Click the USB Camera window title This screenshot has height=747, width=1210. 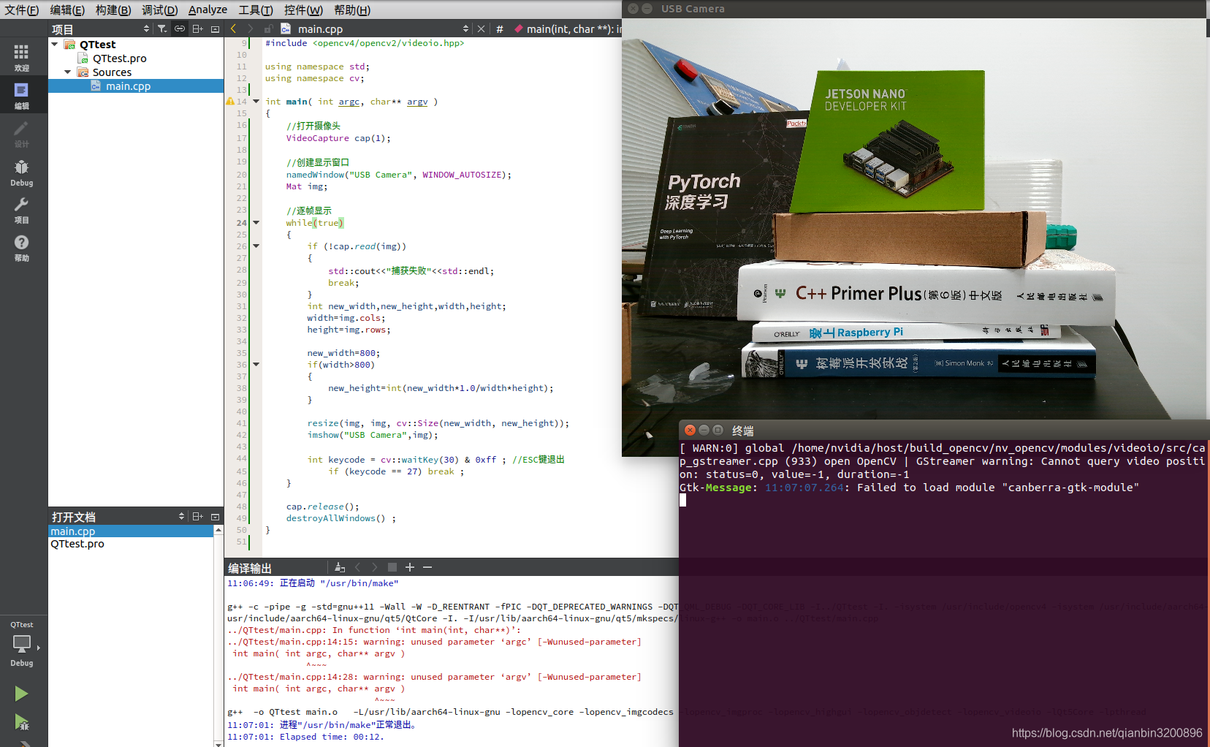(693, 9)
